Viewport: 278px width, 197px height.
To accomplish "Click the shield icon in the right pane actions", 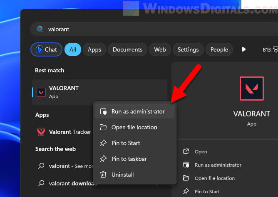I will pos(186,165).
